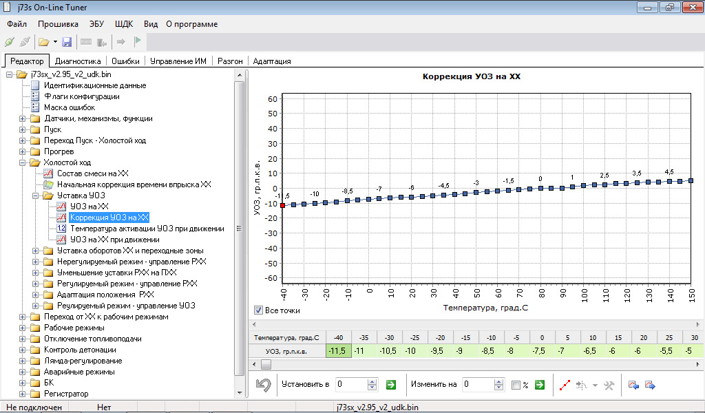Switch to the 'Диагностика' tab
The width and height of the screenshot is (705, 413).
point(78,61)
